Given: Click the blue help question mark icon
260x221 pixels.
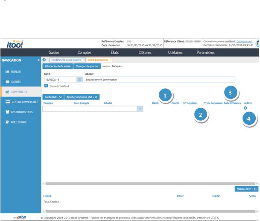Looking at the screenshot, I should pos(44,60).
